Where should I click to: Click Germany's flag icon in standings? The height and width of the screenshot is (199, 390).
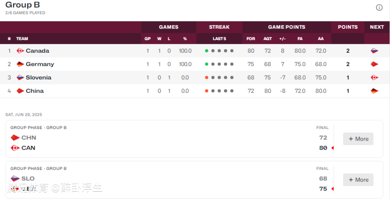pos(20,64)
